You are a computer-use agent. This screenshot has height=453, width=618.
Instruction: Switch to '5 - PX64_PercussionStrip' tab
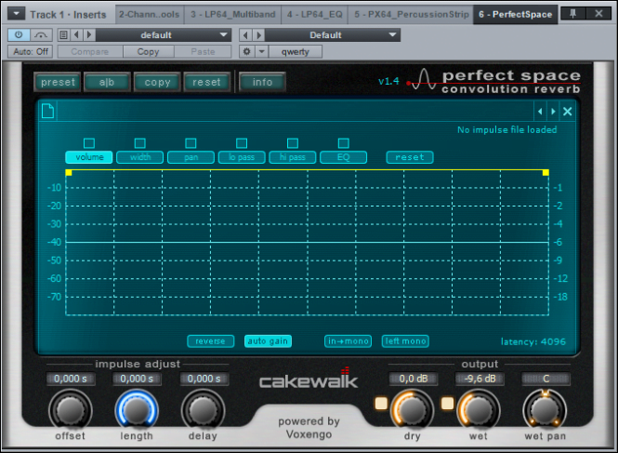point(411,15)
